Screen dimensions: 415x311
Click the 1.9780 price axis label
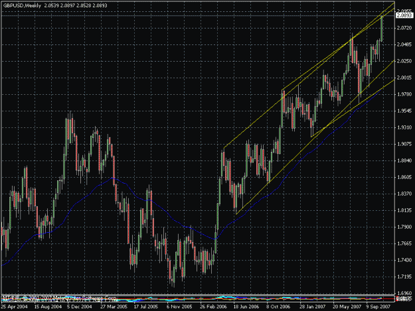click(404, 94)
